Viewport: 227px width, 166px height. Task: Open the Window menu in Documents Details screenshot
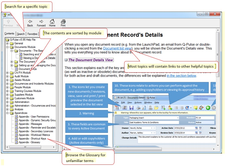[x=148, y=103]
